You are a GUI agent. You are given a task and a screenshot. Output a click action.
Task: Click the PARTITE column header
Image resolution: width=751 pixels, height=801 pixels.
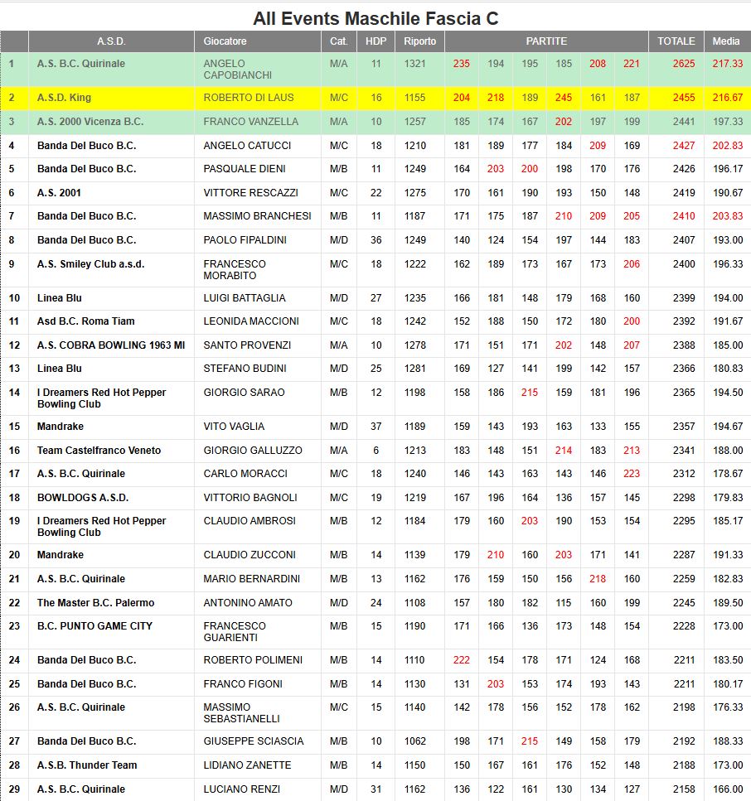546,41
